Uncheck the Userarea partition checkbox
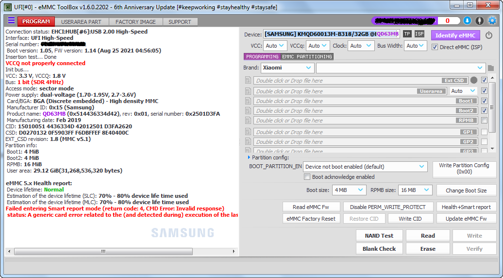Viewport: 503px width, 278px height. coord(484,91)
